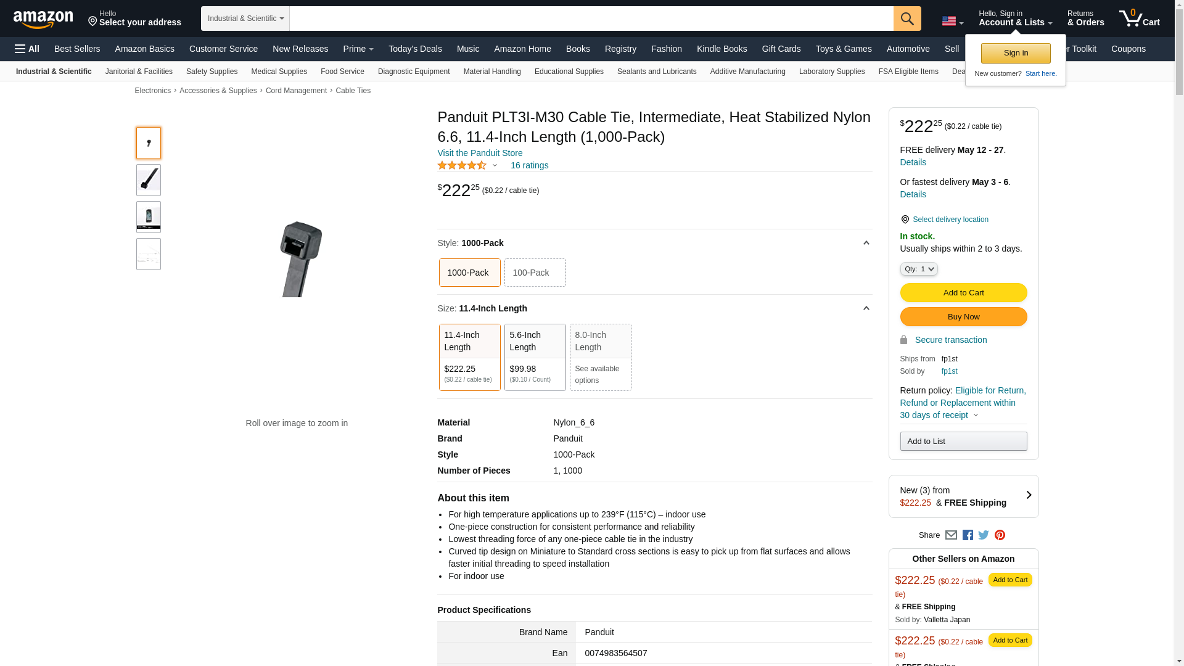Choose the 5.6-Inch Length size

click(535, 357)
